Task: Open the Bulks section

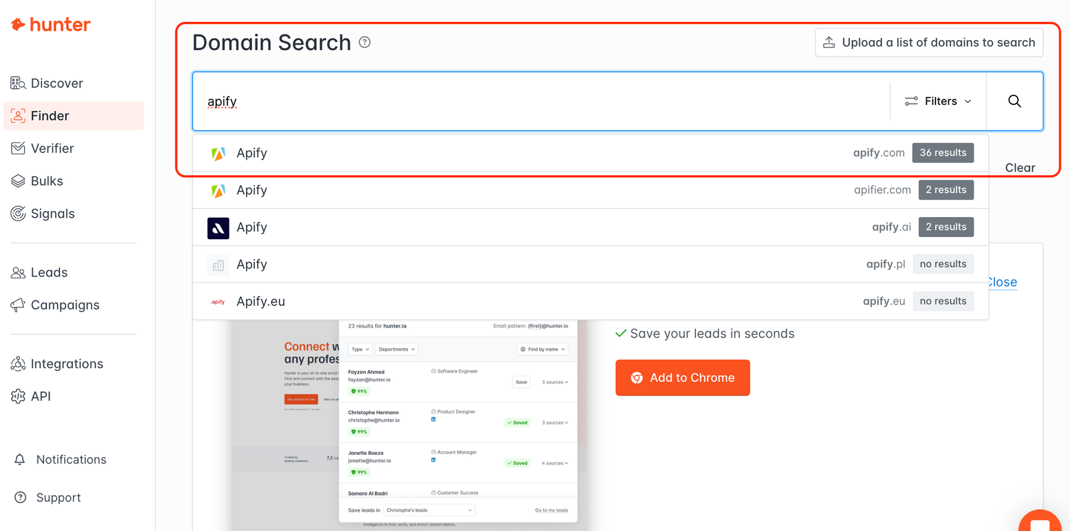Action: coord(47,180)
